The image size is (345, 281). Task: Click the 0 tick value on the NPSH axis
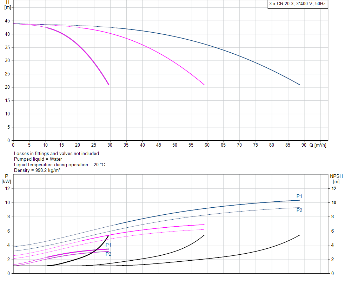[332, 274]
